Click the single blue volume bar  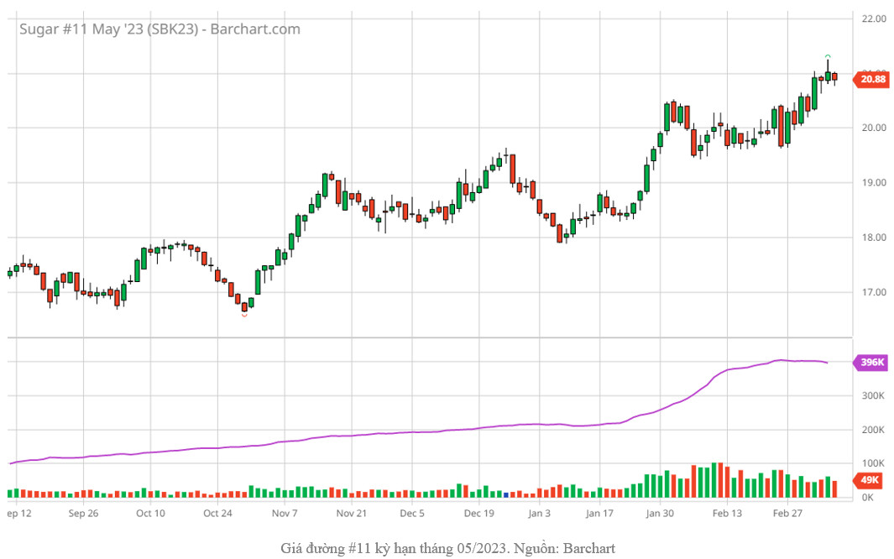[505, 494]
